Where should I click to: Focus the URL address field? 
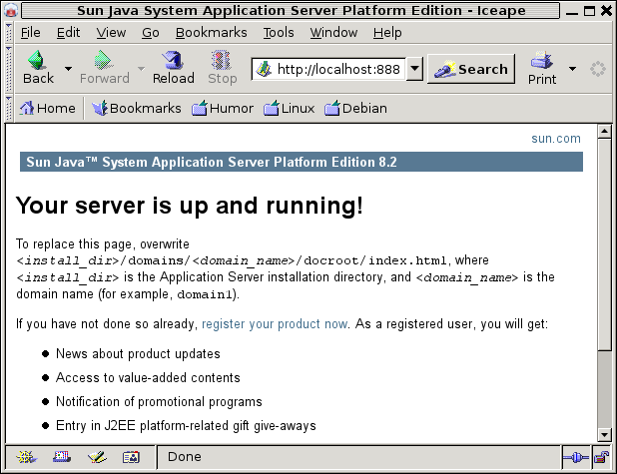coord(338,69)
